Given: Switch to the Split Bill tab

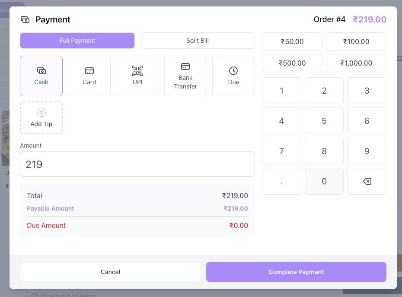Looking at the screenshot, I should tap(197, 40).
